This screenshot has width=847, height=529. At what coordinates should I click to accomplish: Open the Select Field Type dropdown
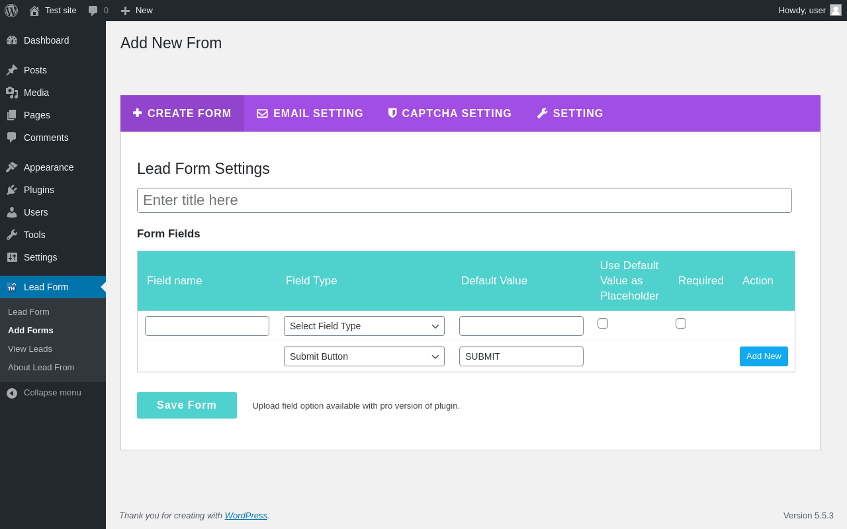364,326
